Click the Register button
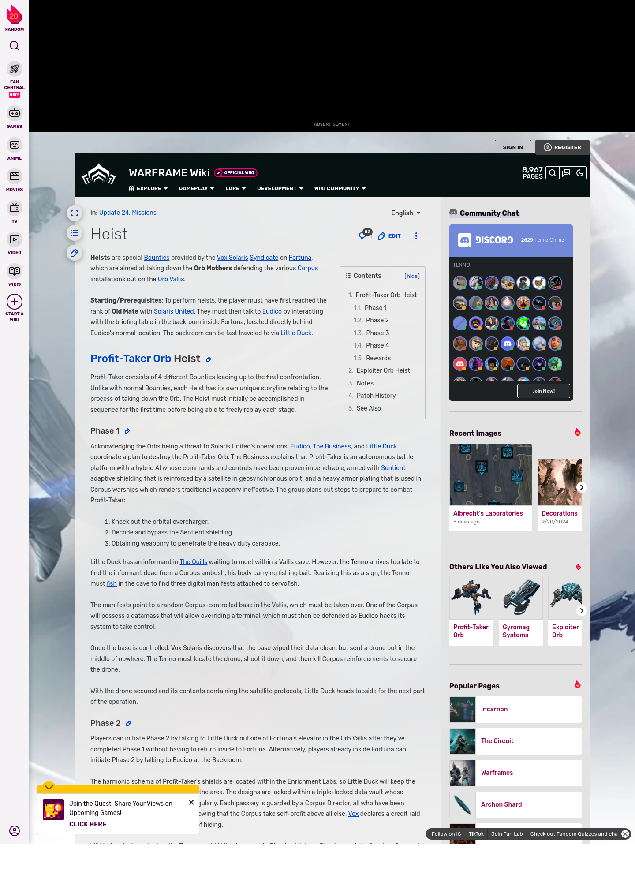 coord(562,147)
